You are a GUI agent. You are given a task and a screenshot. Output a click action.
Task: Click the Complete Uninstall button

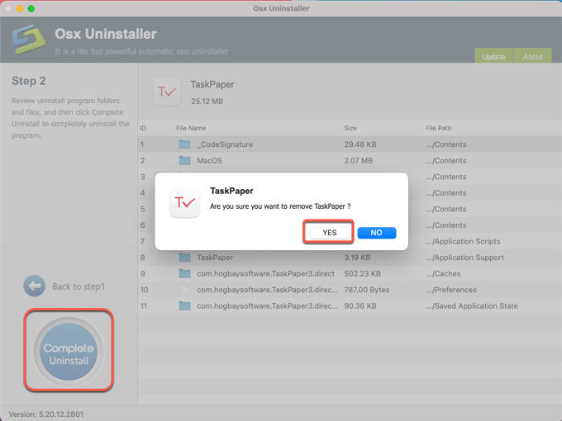[69, 352]
